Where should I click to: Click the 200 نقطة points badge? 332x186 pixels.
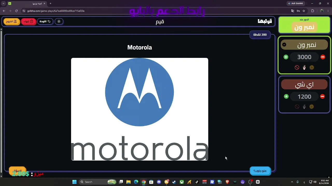pyautogui.click(x=260, y=35)
